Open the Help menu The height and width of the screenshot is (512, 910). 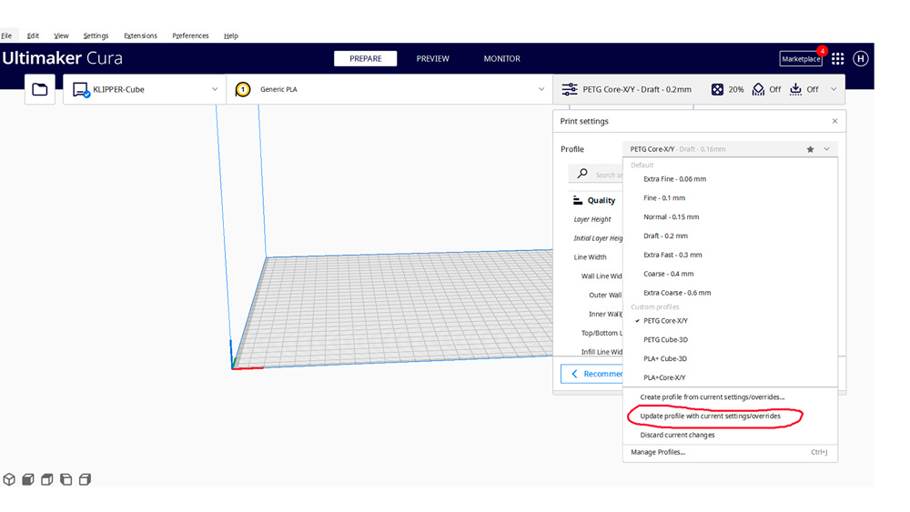(x=231, y=35)
